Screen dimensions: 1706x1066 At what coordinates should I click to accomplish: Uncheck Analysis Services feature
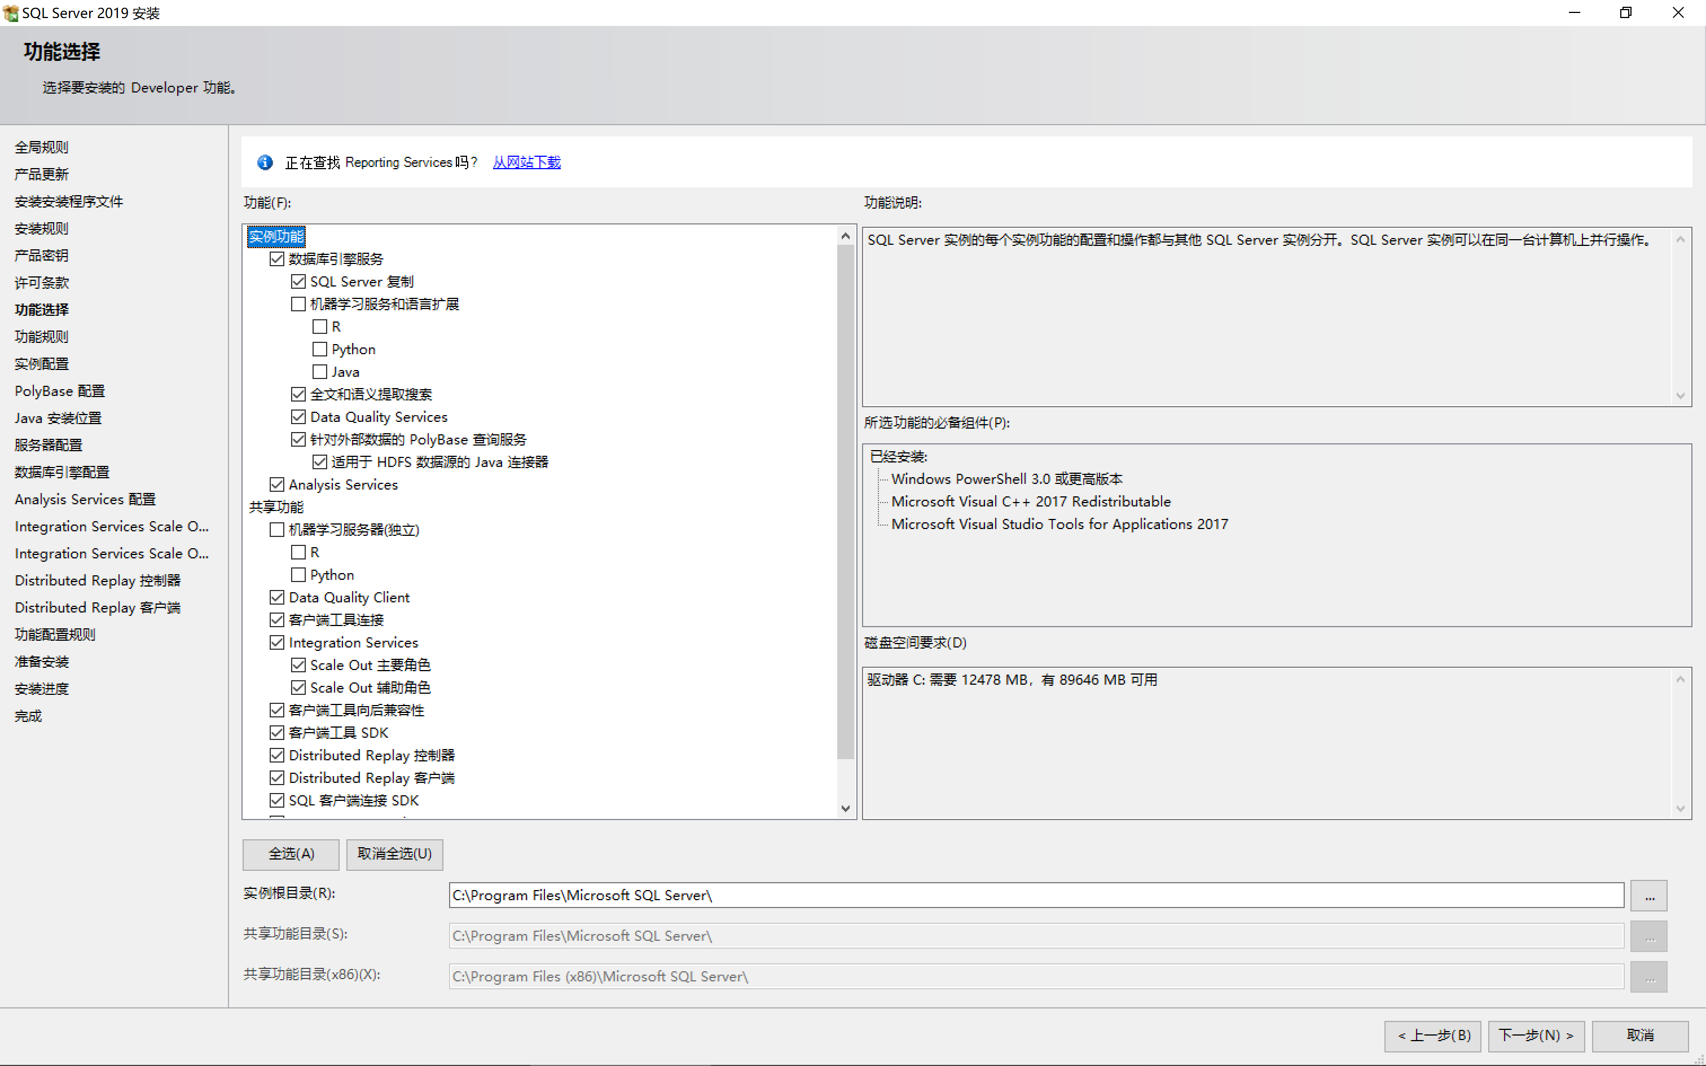pyautogui.click(x=277, y=484)
